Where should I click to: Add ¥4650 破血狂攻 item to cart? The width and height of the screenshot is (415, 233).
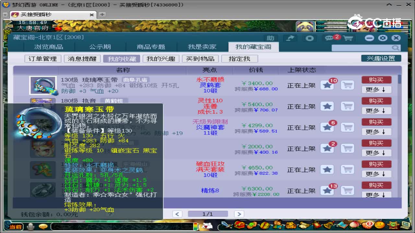tap(348, 170)
